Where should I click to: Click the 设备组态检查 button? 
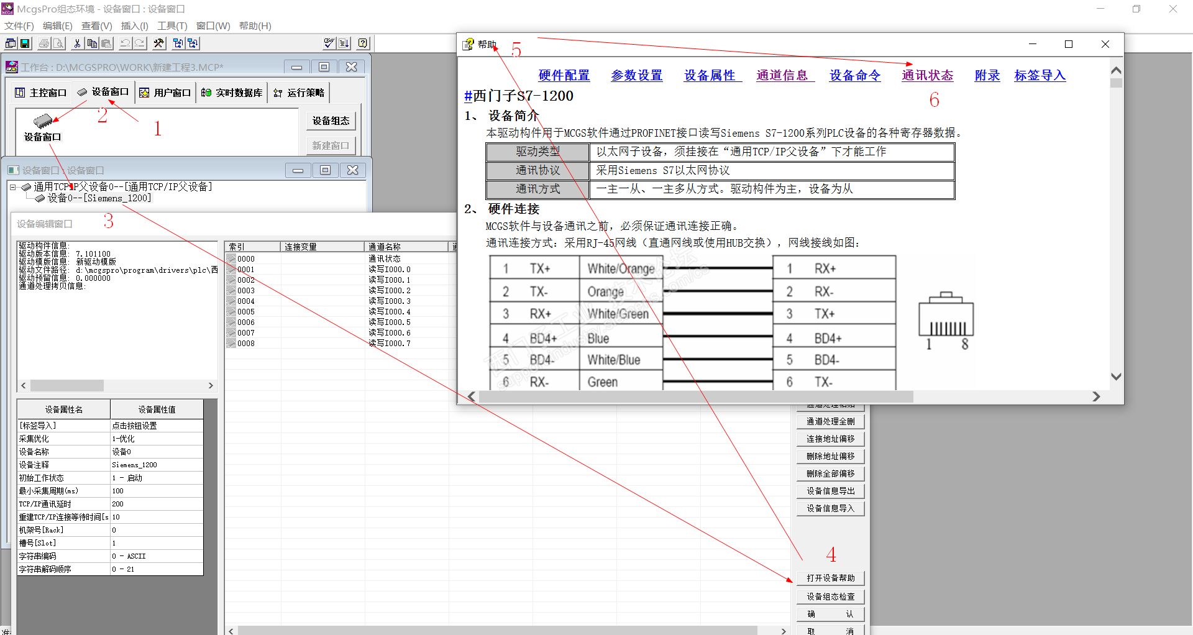click(831, 596)
